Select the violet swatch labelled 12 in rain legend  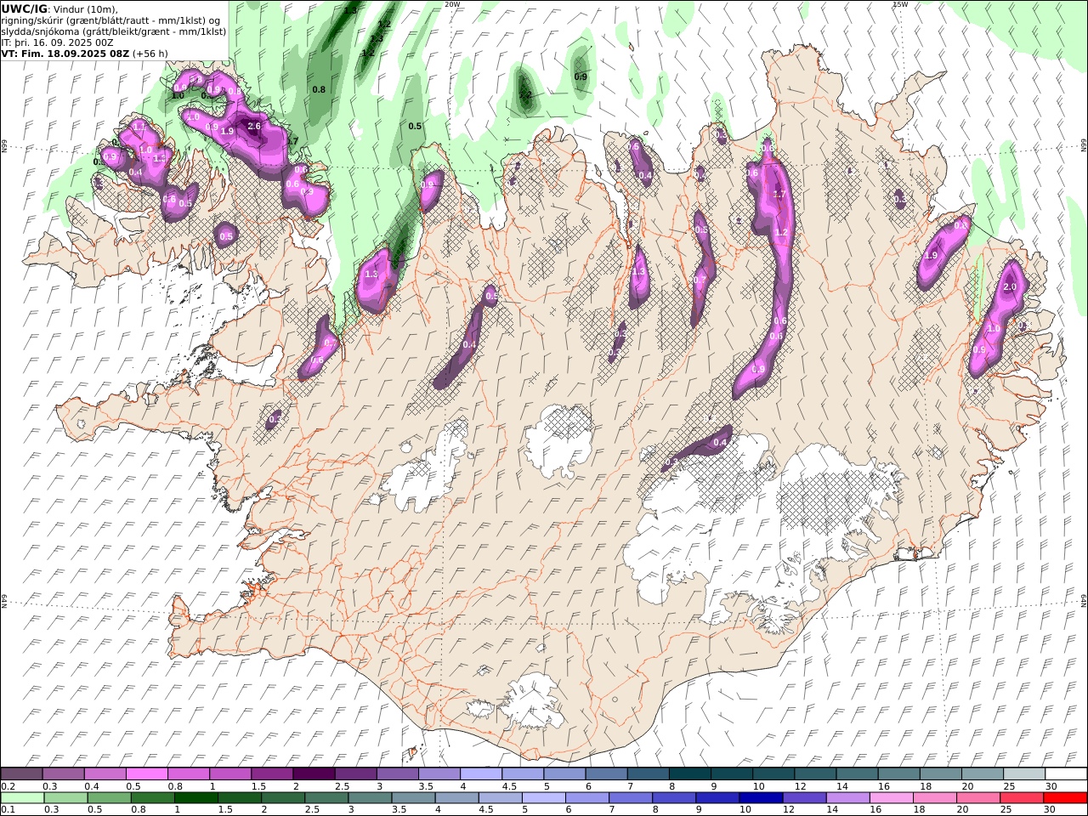coord(803,797)
